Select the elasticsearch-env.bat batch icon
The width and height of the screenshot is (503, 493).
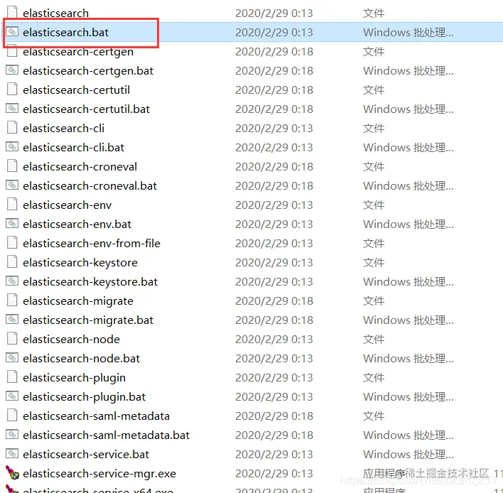tap(12, 224)
